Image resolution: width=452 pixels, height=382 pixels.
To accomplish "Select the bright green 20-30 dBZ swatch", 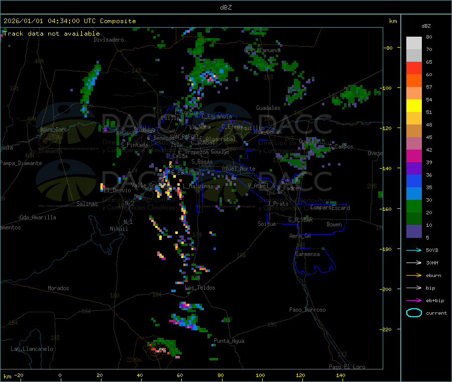I will coord(414,206).
